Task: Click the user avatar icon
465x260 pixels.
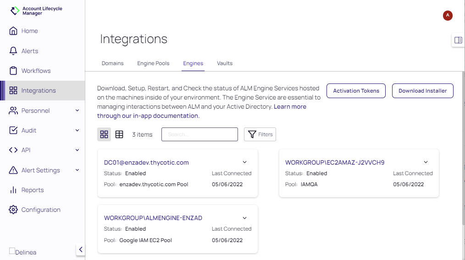Action: point(448,16)
